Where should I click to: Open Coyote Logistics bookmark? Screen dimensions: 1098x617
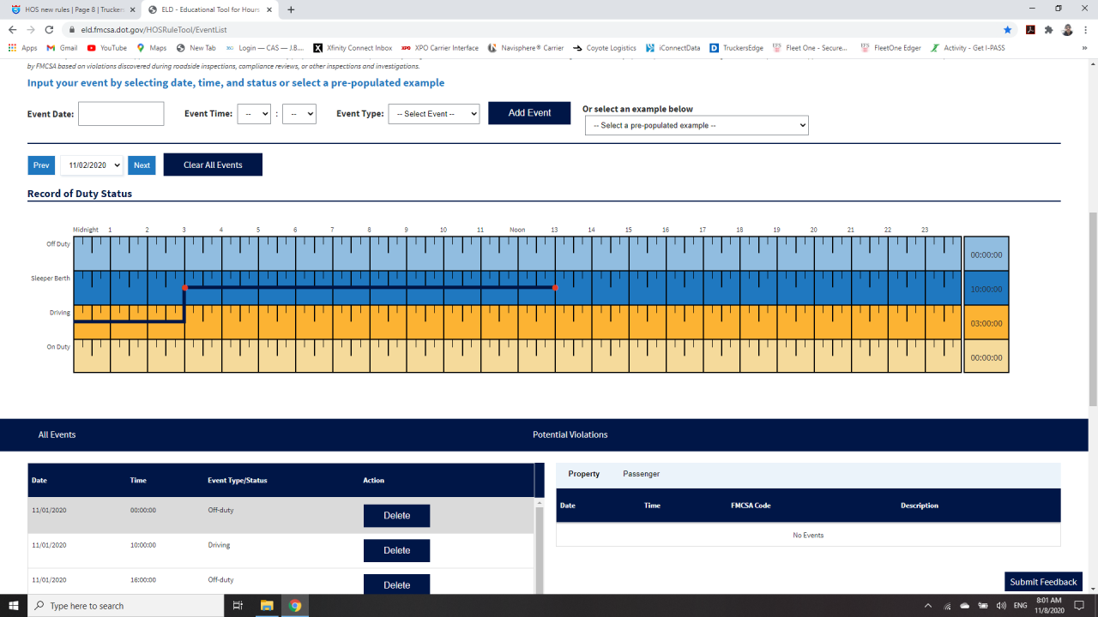tap(605, 48)
